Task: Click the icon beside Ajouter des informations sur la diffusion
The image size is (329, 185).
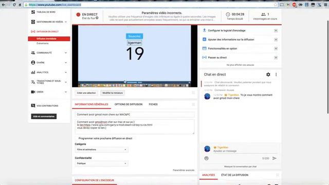Action: coord(204,39)
